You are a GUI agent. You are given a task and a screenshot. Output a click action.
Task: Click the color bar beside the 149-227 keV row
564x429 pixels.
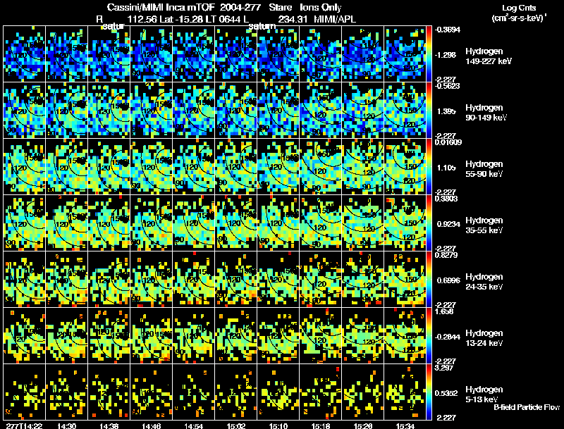pyautogui.click(x=429, y=54)
